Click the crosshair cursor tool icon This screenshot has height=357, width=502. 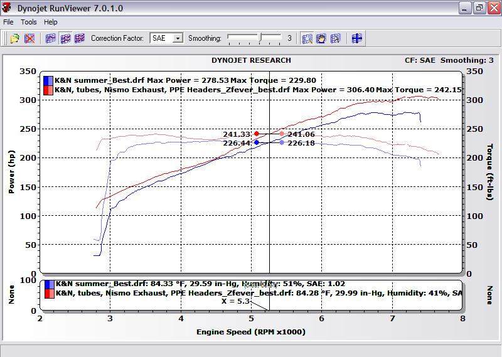tap(356, 38)
